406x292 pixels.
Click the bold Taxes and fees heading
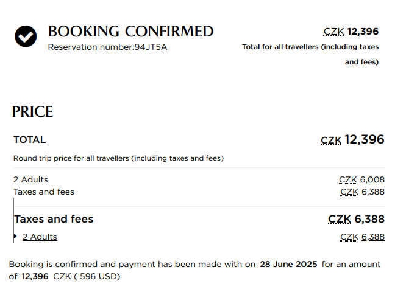point(54,219)
